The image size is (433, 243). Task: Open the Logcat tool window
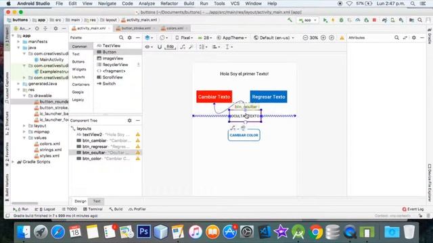tap(46, 209)
